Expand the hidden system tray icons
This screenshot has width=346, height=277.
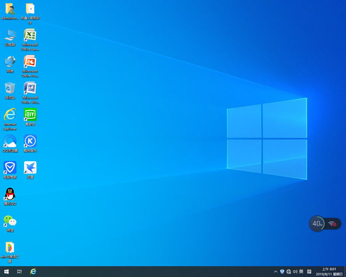(x=276, y=272)
